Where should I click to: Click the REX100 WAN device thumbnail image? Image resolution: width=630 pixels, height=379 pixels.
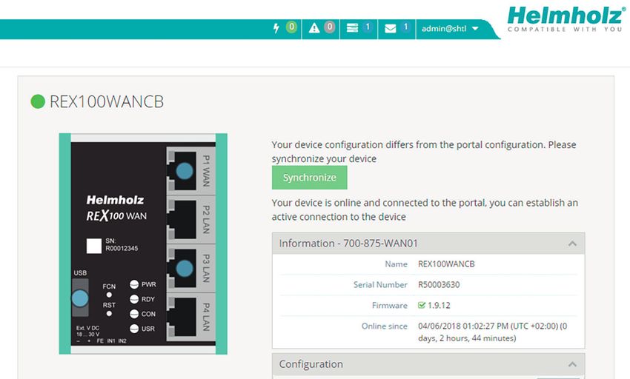point(143,244)
